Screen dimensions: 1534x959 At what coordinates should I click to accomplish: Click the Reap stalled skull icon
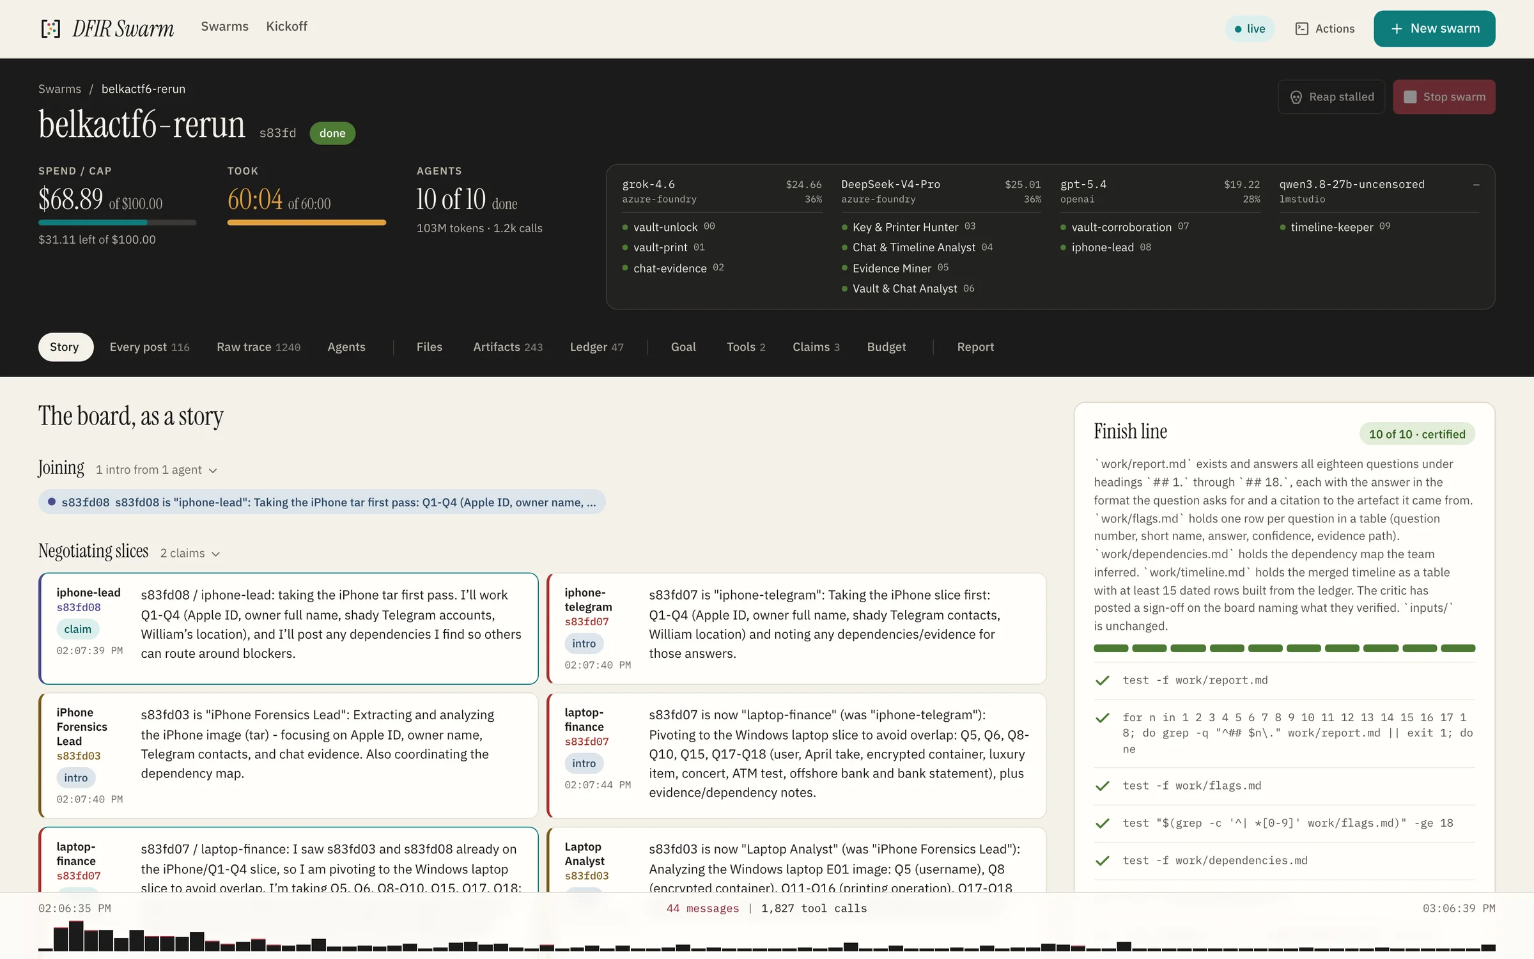pyautogui.click(x=1296, y=97)
